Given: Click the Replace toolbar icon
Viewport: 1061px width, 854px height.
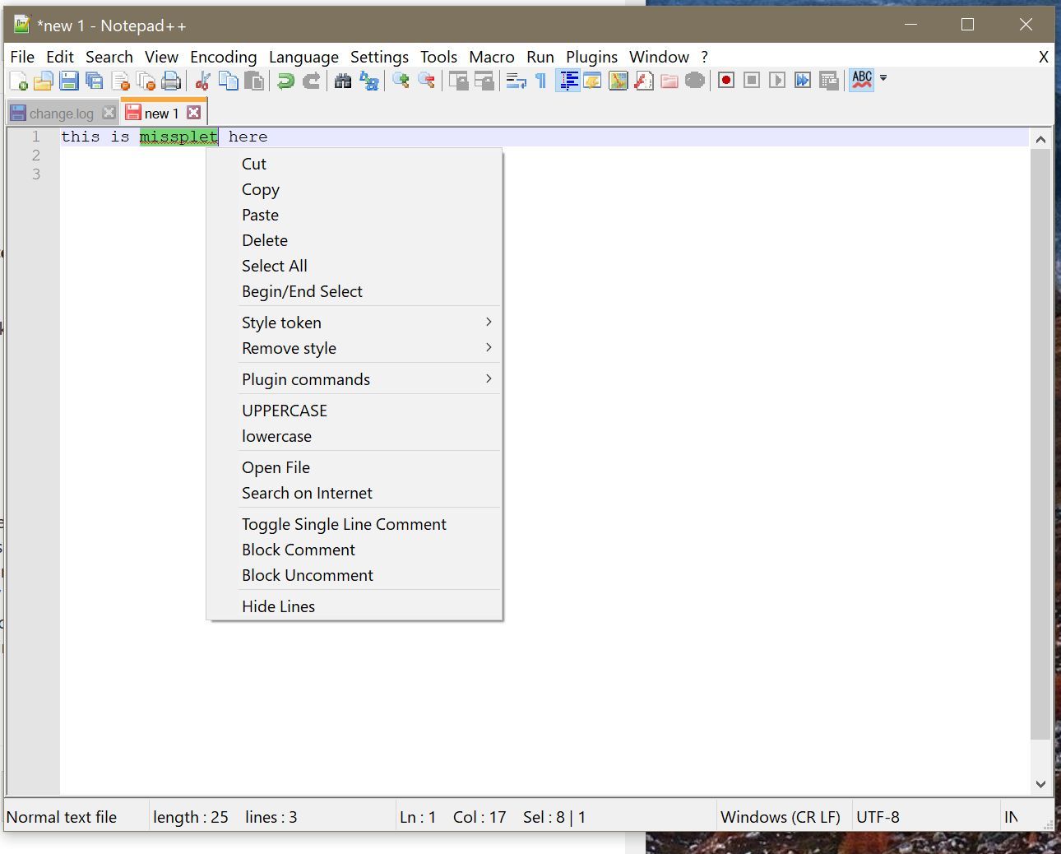Looking at the screenshot, I should coord(368,81).
